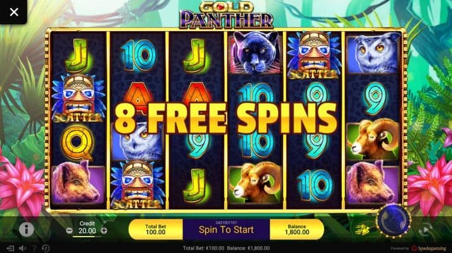Click the 8 FREE SPINS banner text
Image resolution: width=452 pixels, height=253 pixels.
click(x=226, y=118)
